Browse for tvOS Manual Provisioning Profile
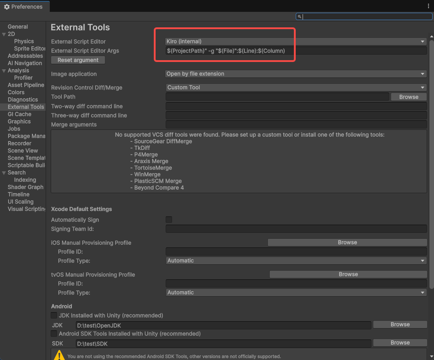Image resolution: width=434 pixels, height=360 pixels. 348,274
